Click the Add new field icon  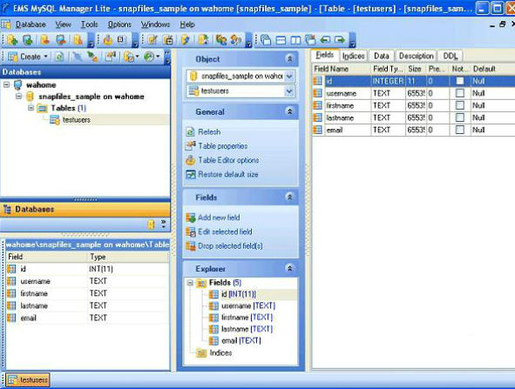pos(191,218)
